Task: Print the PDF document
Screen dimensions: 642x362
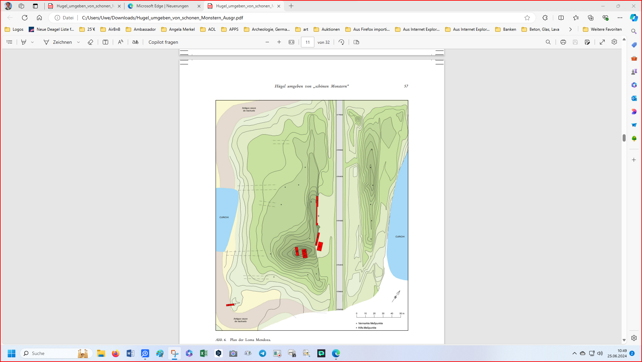Action: click(563, 42)
